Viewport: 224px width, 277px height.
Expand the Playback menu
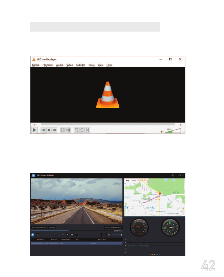click(x=48, y=65)
